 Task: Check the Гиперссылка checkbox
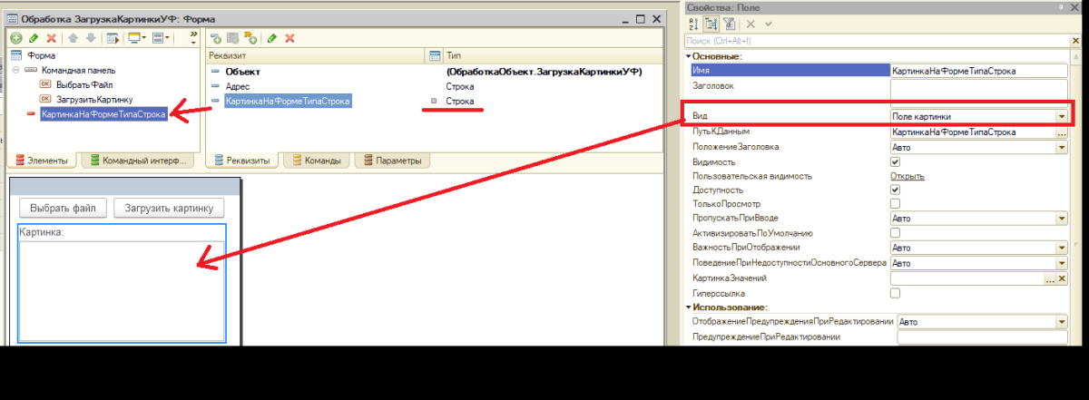895,293
